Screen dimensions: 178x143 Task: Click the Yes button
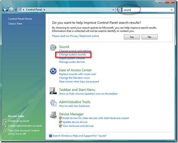[132, 37]
